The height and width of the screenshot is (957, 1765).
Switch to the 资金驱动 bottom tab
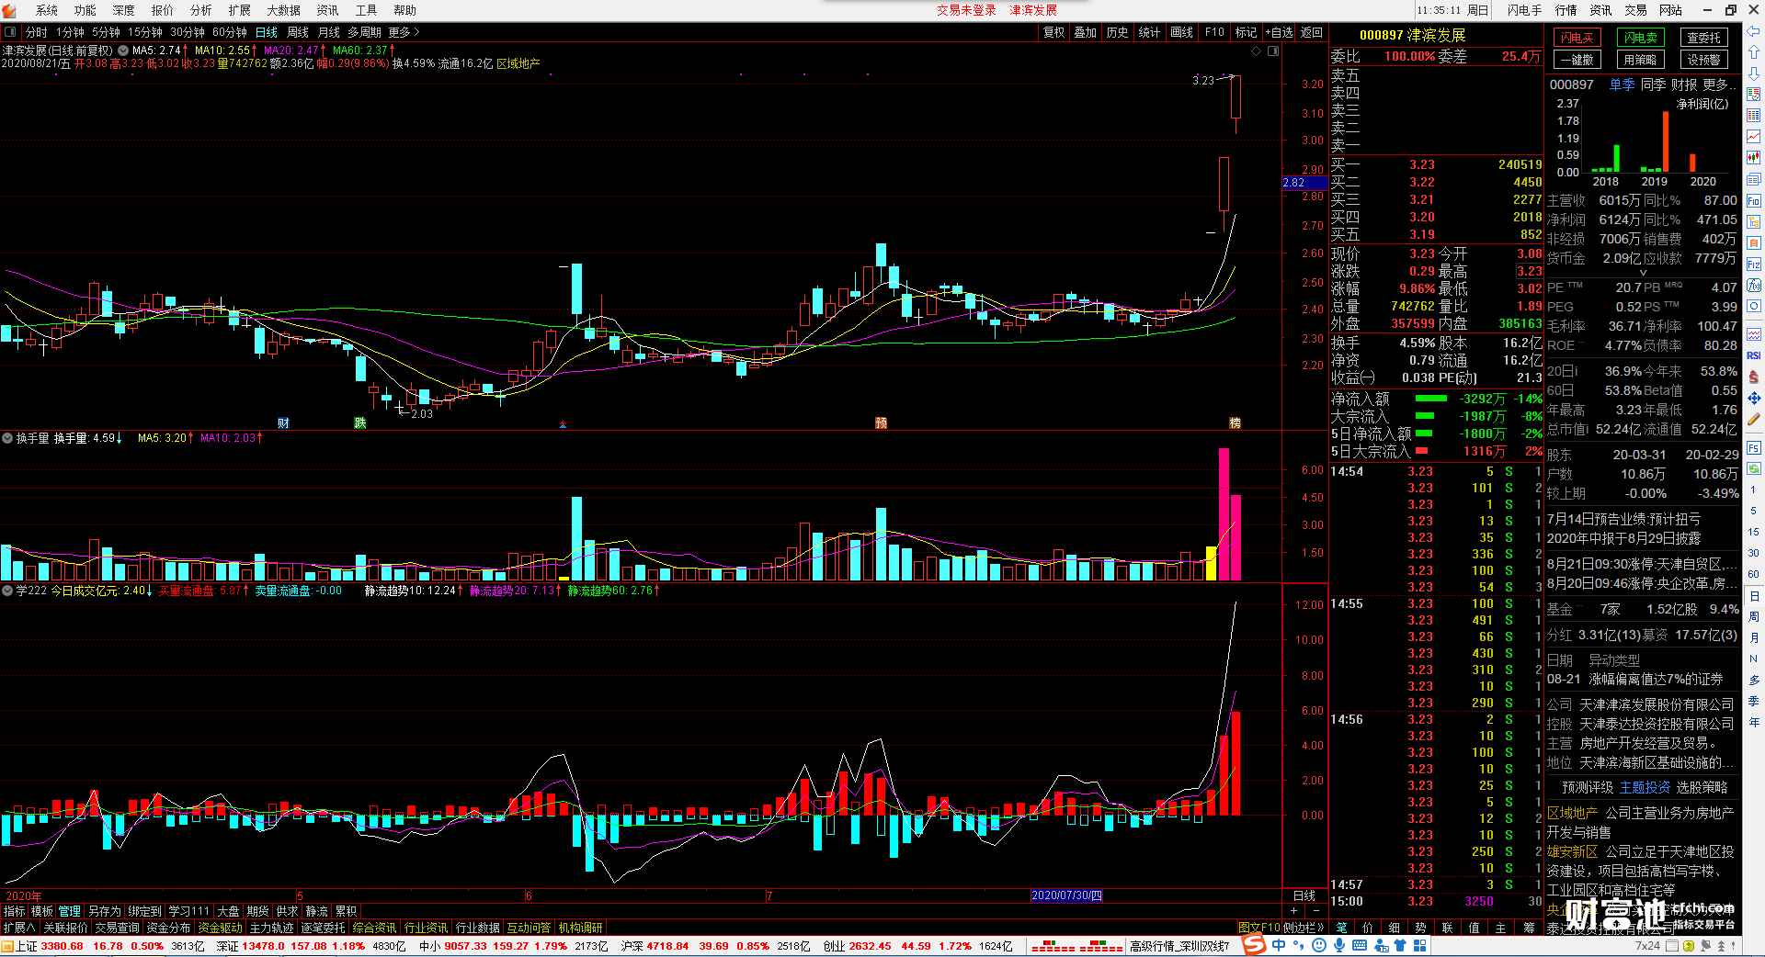tap(221, 928)
